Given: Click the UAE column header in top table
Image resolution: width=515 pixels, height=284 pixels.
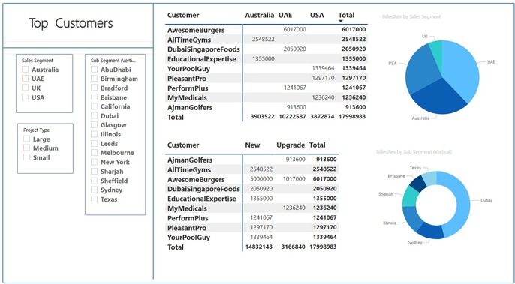Looking at the screenshot, I should click(x=285, y=15).
